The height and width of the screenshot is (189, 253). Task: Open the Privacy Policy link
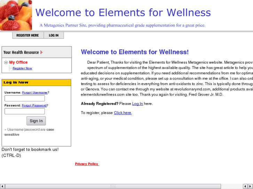(87, 164)
